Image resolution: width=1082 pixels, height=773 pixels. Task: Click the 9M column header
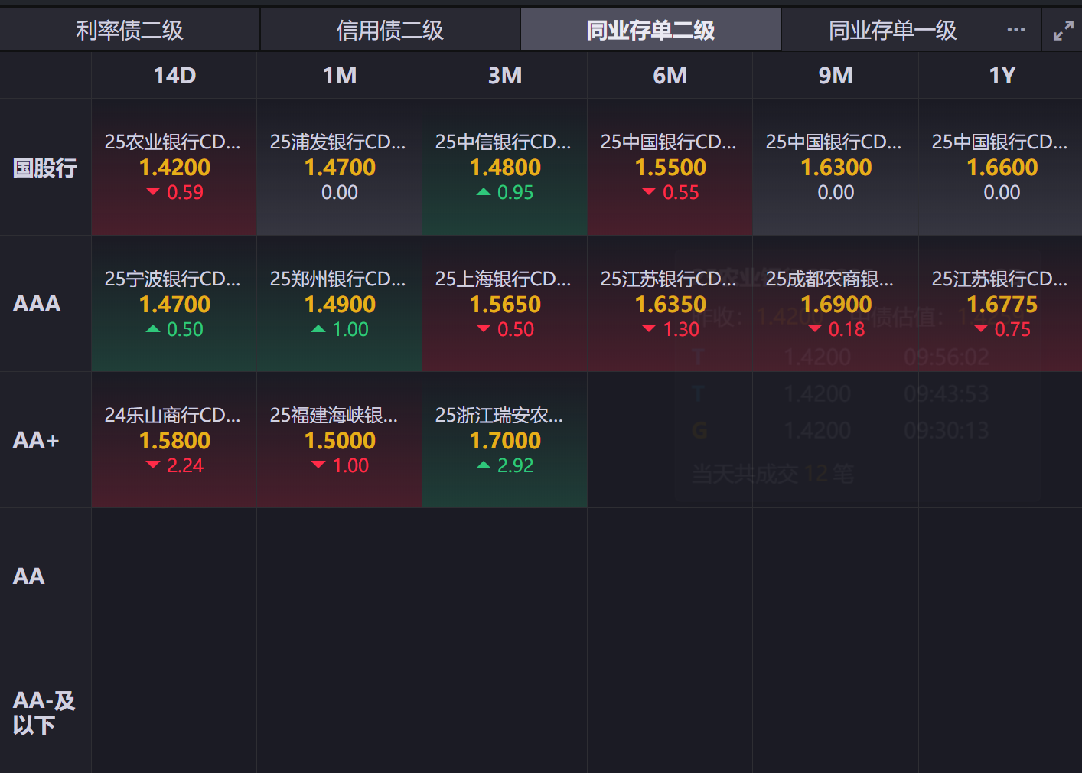(836, 76)
